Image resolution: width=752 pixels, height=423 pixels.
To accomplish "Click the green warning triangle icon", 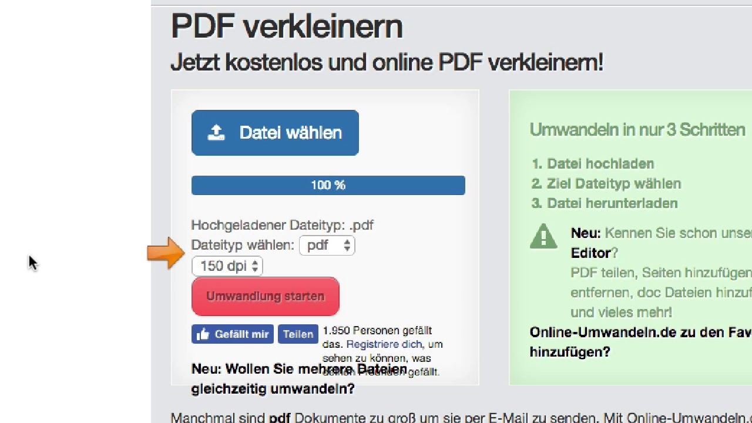I will pyautogui.click(x=543, y=236).
